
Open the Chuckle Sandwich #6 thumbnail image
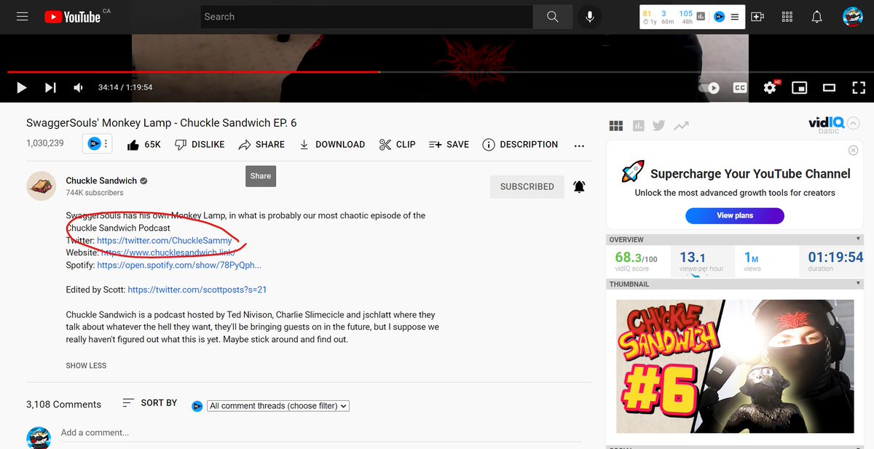735,367
